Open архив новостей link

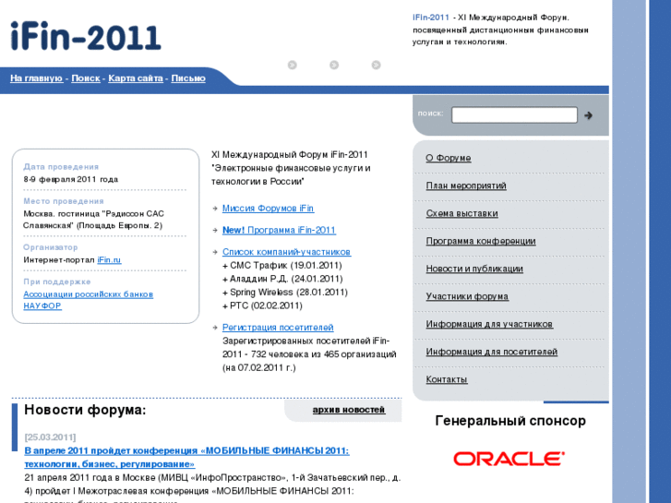click(348, 410)
